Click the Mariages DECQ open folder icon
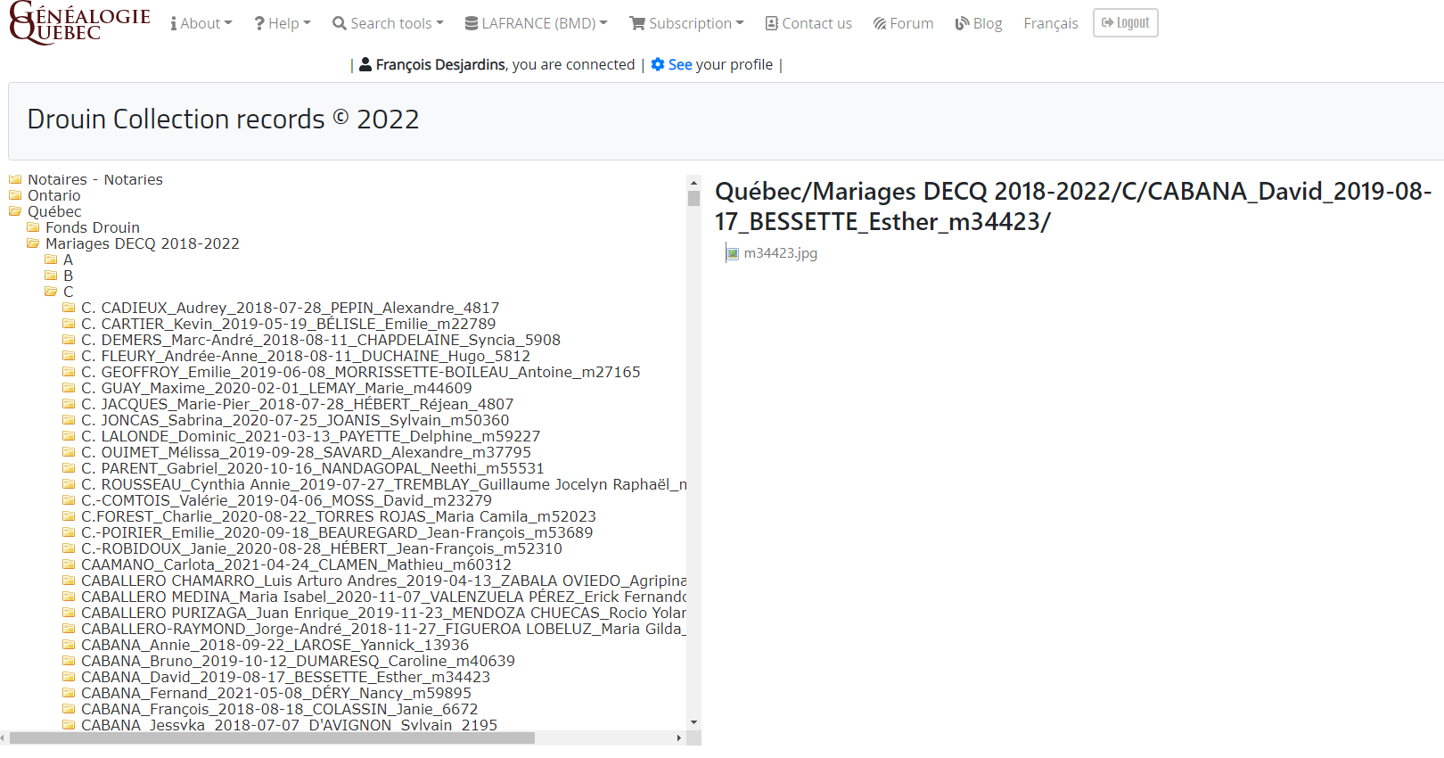 point(33,243)
